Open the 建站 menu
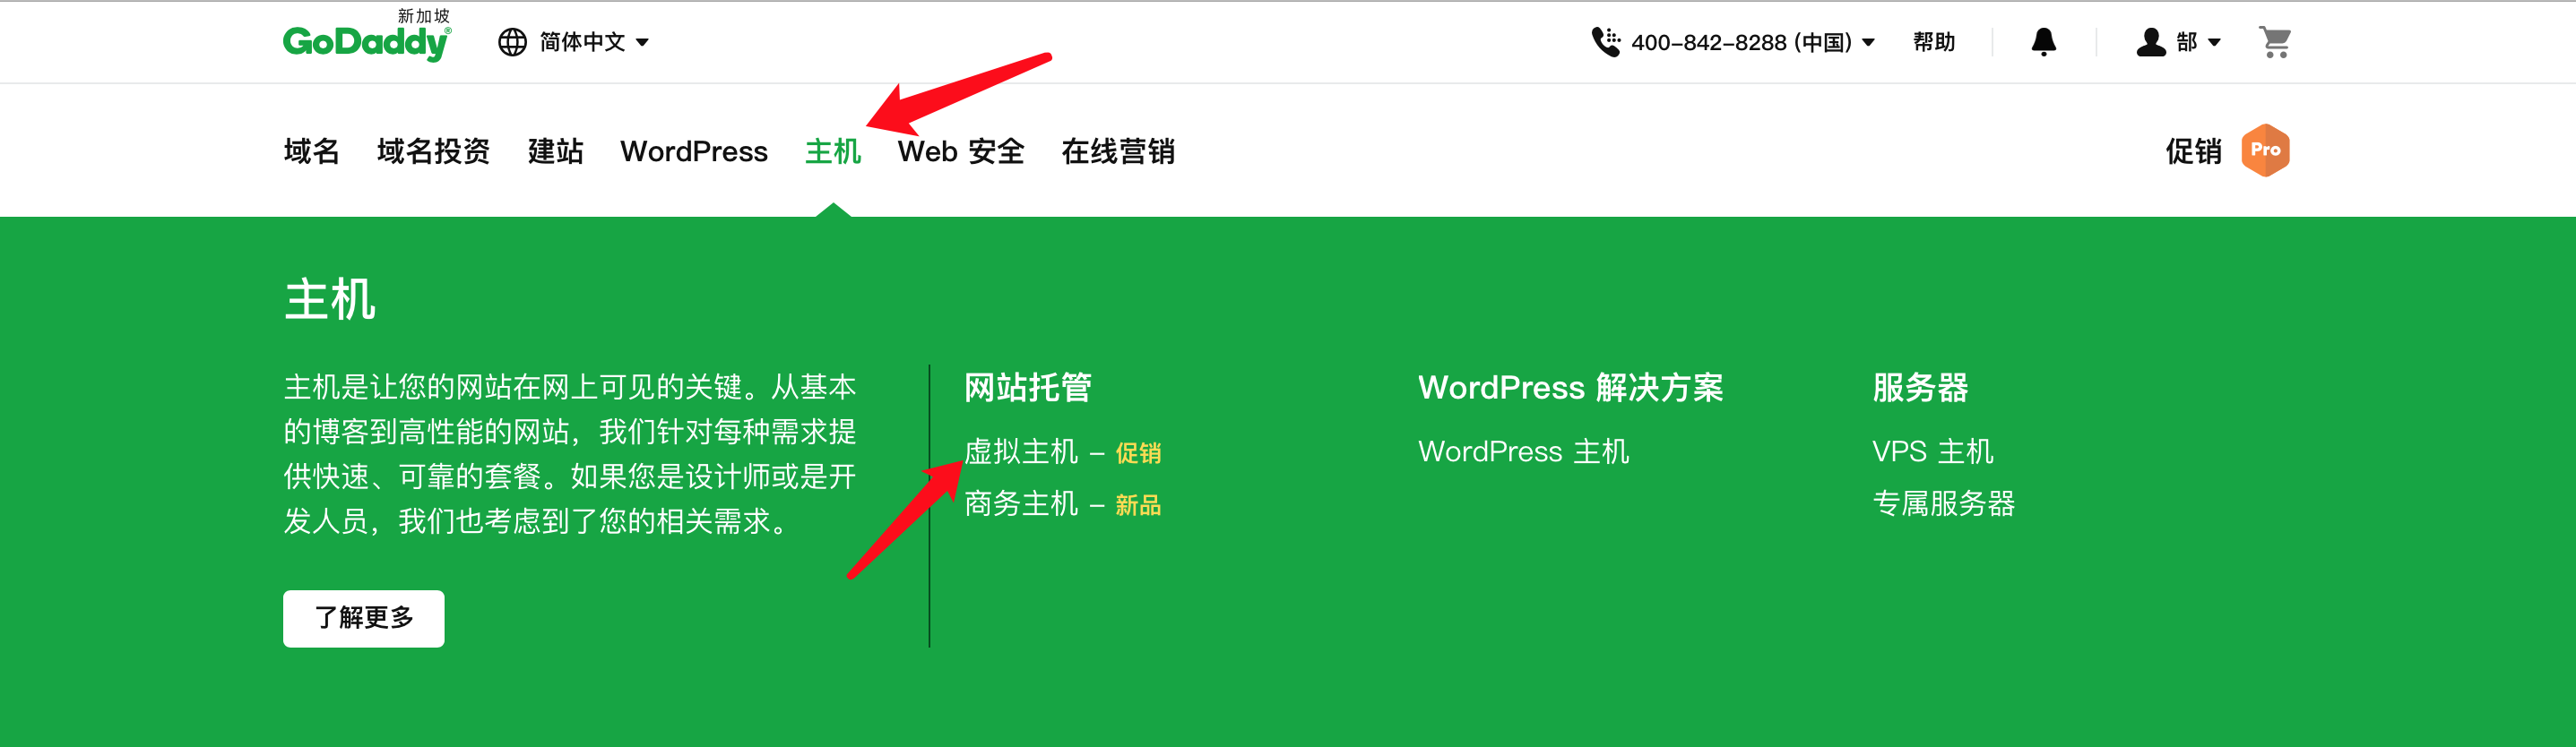This screenshot has height=747, width=2576. tap(555, 150)
